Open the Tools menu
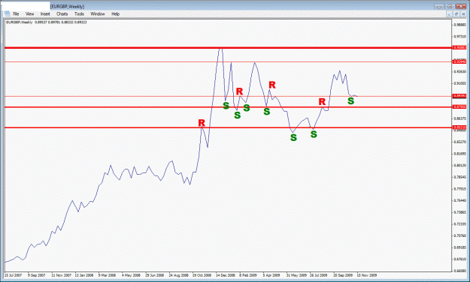 [x=79, y=13]
